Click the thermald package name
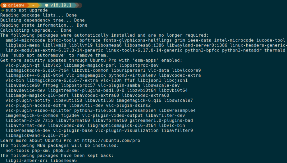The height and width of the screenshot is (163, 287). pos(275,50)
